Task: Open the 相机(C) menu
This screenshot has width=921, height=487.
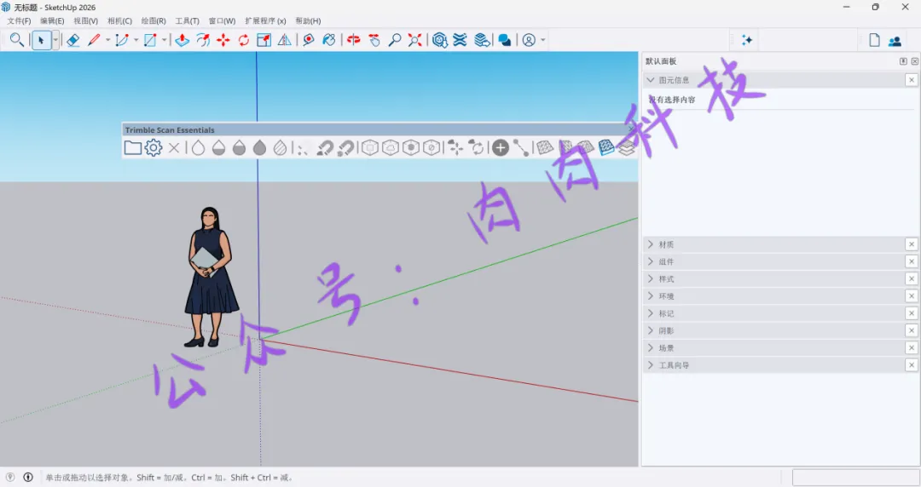Action: click(120, 20)
